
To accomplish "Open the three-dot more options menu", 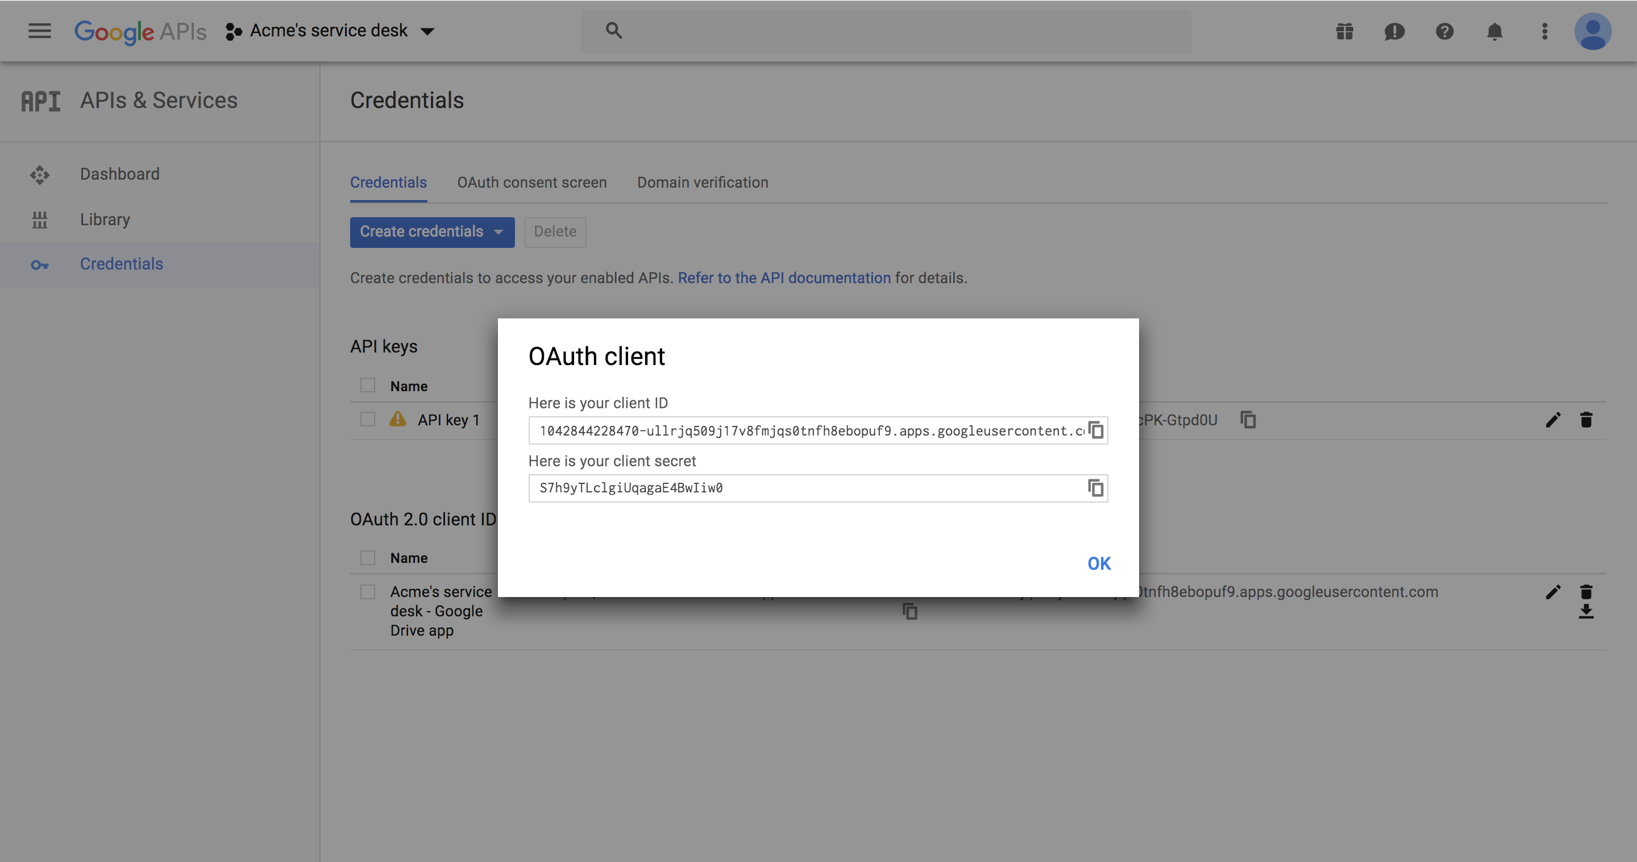I will point(1545,31).
